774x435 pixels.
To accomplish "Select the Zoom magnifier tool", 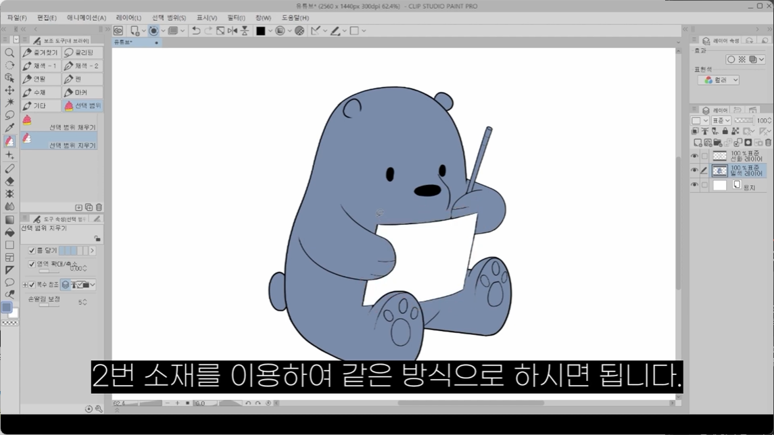I will click(x=9, y=52).
